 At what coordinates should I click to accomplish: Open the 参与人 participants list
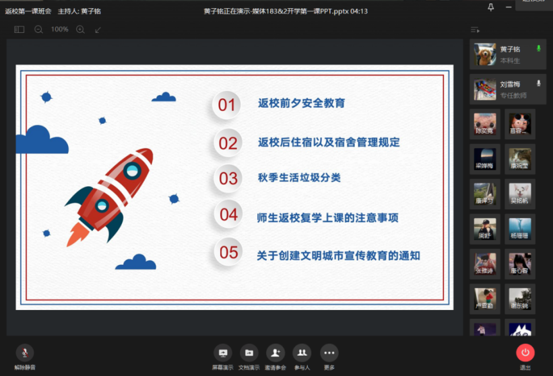coord(302,353)
